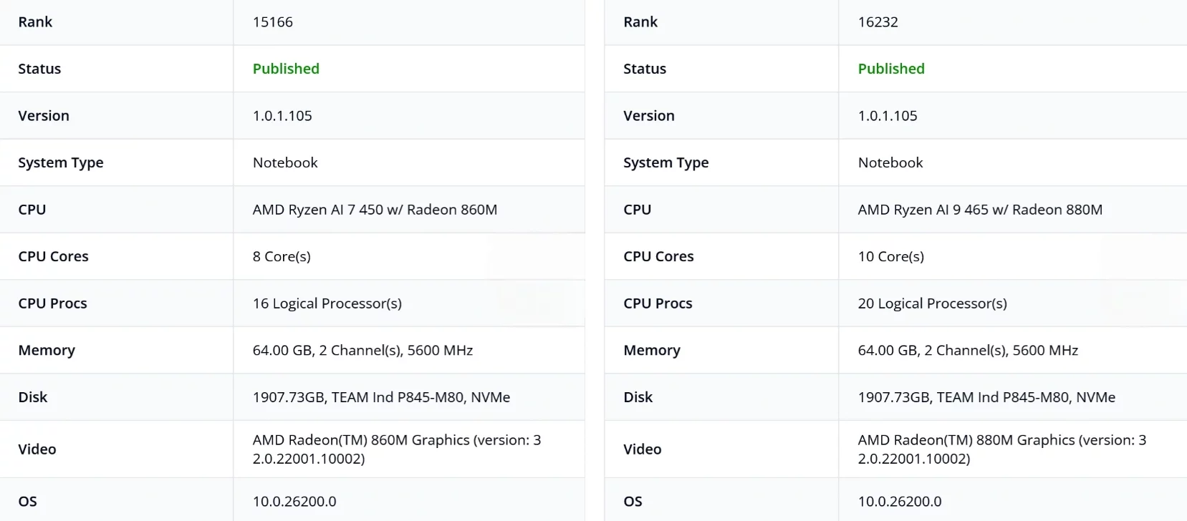
Task: Click the Radeon(TM) 860M Graphics video value
Action: coord(397,449)
